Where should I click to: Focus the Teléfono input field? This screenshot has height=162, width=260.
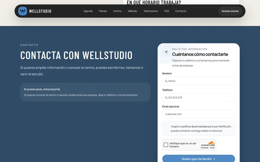(199, 97)
